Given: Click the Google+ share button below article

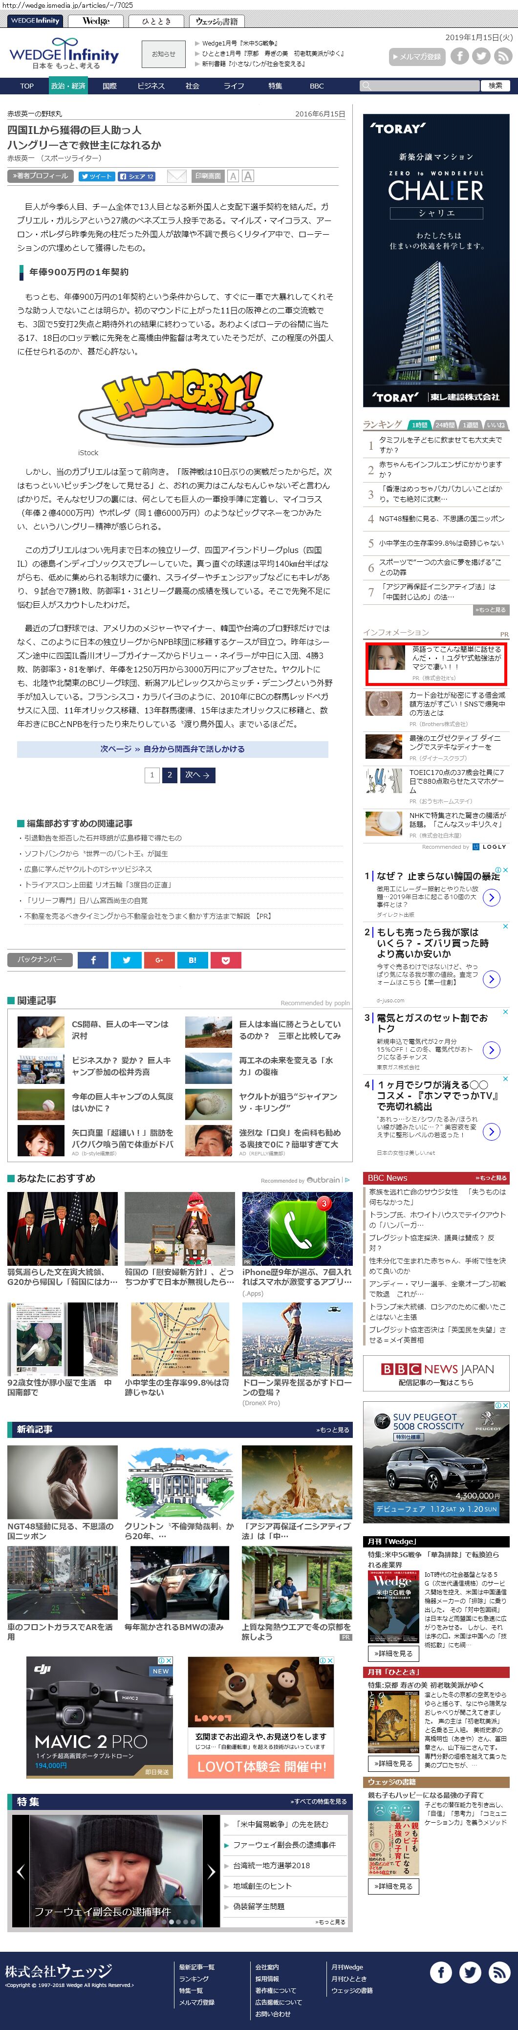Looking at the screenshot, I should click(x=160, y=959).
